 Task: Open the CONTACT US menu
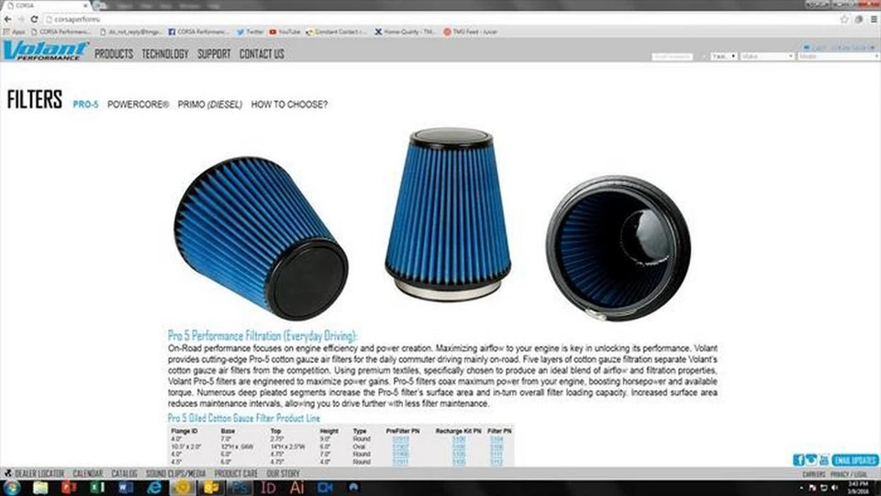tap(262, 54)
